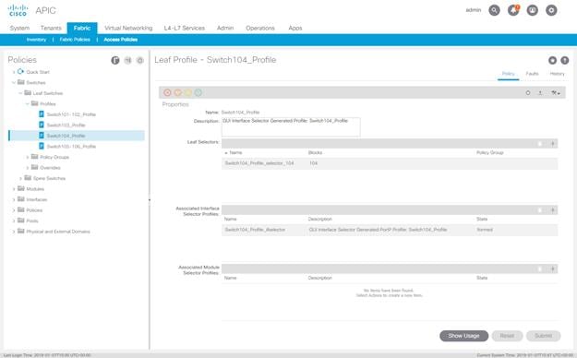Go to Fabric Policies submenu

(x=75, y=40)
